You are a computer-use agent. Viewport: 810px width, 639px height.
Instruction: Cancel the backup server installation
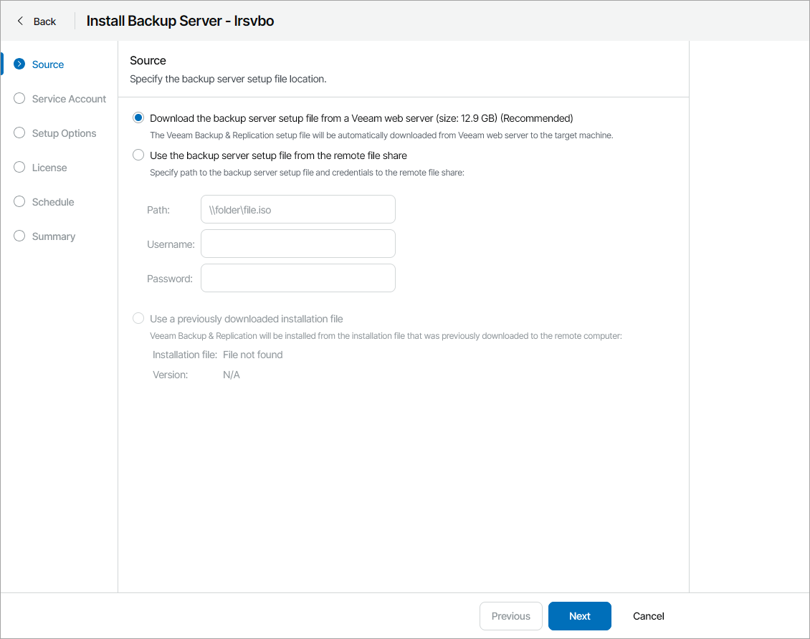click(x=647, y=615)
